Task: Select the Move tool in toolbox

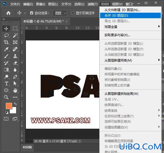Action: tap(6, 29)
